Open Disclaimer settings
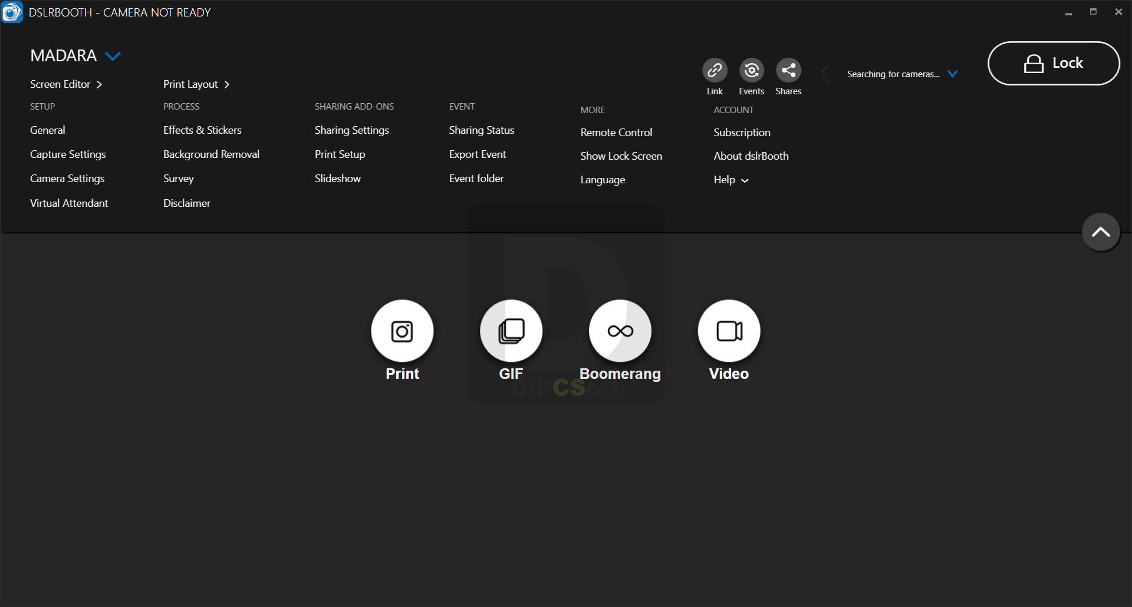Screen dimensions: 1132x607 pyautogui.click(x=187, y=203)
